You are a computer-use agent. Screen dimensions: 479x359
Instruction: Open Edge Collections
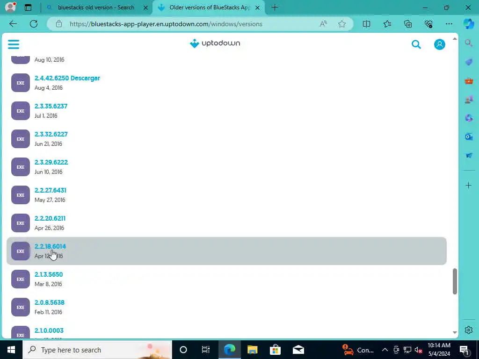408,24
